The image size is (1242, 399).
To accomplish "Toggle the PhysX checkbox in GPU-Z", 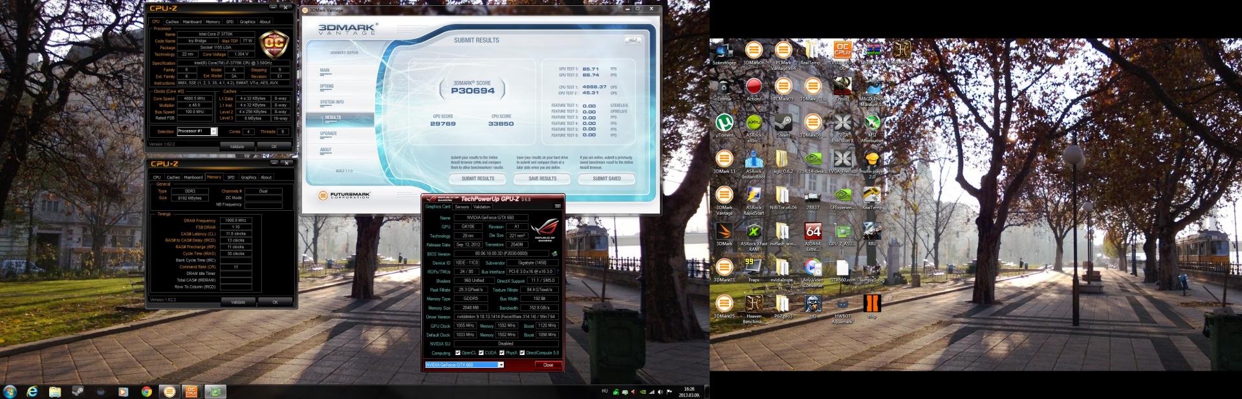I will (x=501, y=352).
